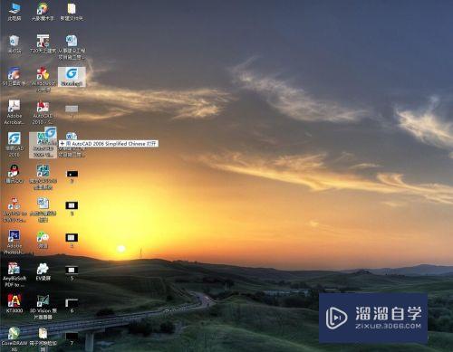Image resolution: width=453 pixels, height=352 pixels.
Task: Select the Word document beside T20 icon
Action: 72,47
